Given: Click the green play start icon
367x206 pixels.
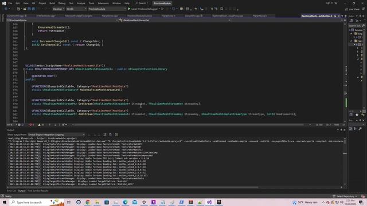Looking at the screenshot, I should coord(129,9).
